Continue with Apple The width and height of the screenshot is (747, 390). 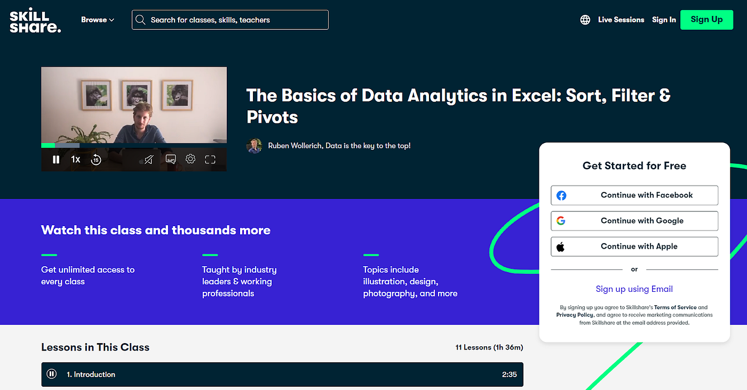pyautogui.click(x=634, y=246)
